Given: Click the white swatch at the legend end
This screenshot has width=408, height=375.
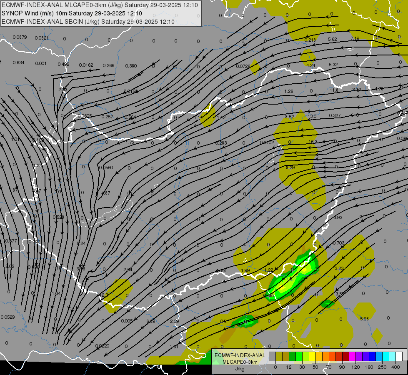Looking at the screenshot, I should tap(399, 356).
